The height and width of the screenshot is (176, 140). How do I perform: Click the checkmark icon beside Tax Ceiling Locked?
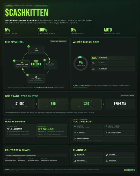[x=106, y=133]
